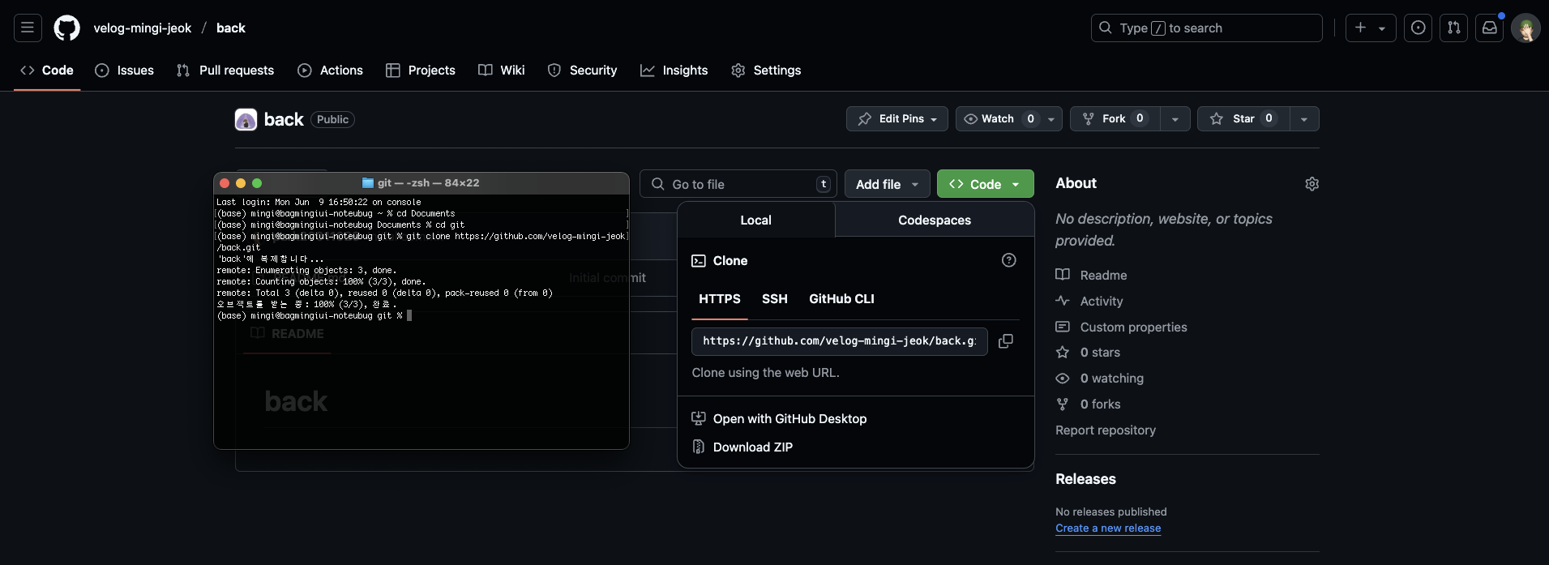Select the HTTPS clone option
This screenshot has width=1549, height=565.
tap(720, 299)
